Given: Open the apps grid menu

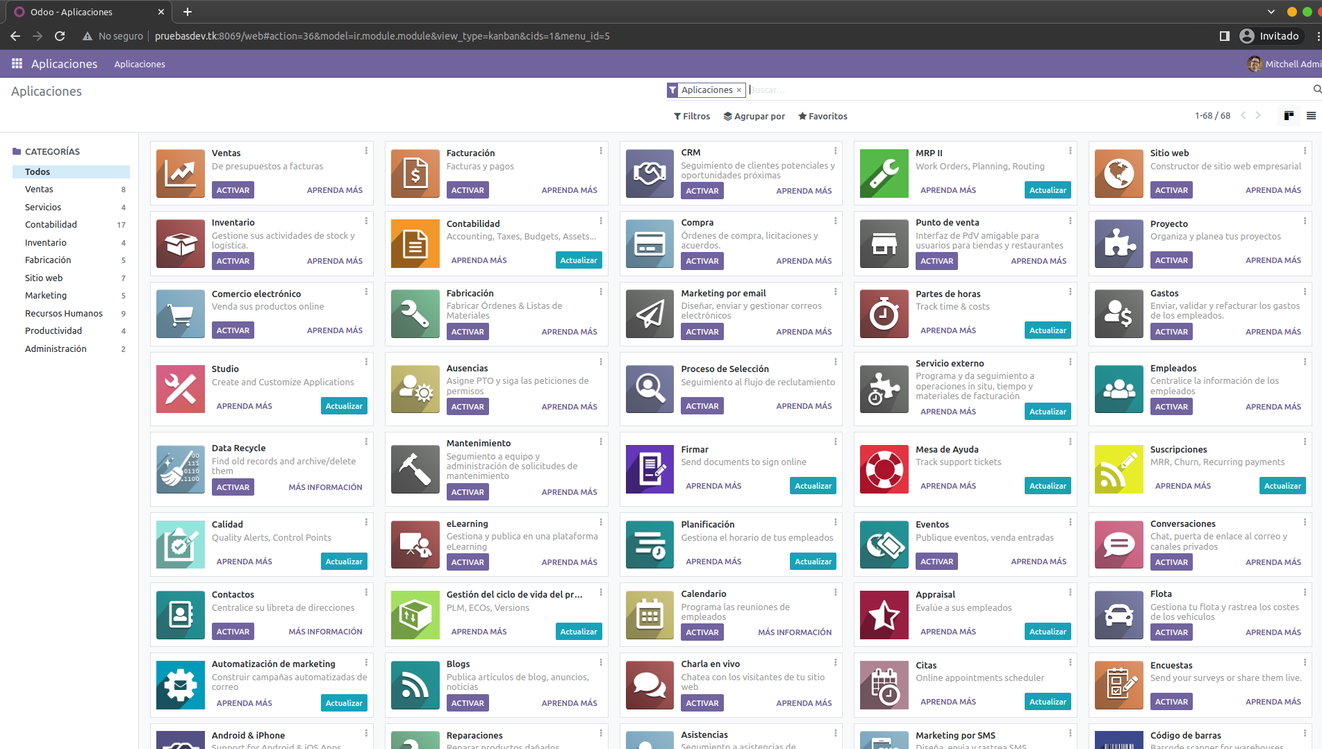Looking at the screenshot, I should pos(16,63).
